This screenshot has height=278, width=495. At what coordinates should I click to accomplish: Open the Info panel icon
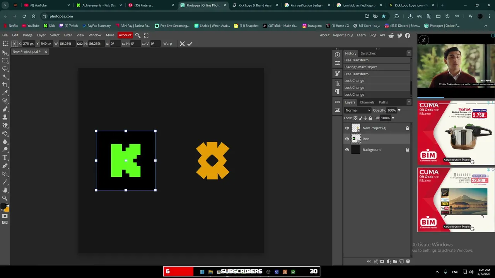coord(337,55)
